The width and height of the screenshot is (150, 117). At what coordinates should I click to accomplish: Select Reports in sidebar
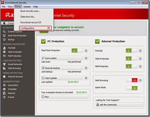pos(11,93)
